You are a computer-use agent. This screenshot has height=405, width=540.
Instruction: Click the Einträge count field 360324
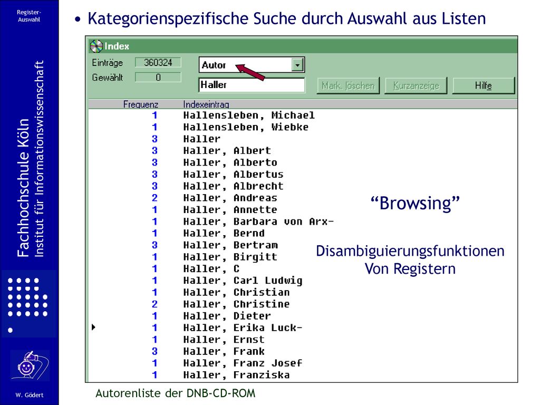158,63
